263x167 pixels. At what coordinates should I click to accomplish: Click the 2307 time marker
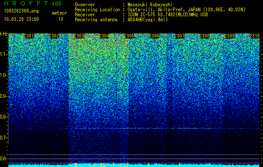click(x=179, y=36)
